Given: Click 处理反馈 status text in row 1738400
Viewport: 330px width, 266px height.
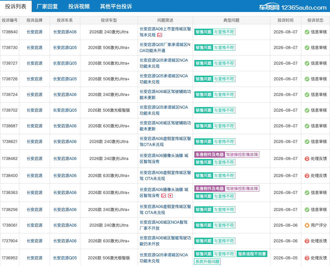Looking at the screenshot, I should 319,176.
